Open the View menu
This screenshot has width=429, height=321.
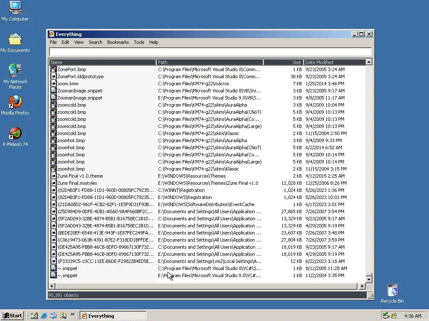79,42
